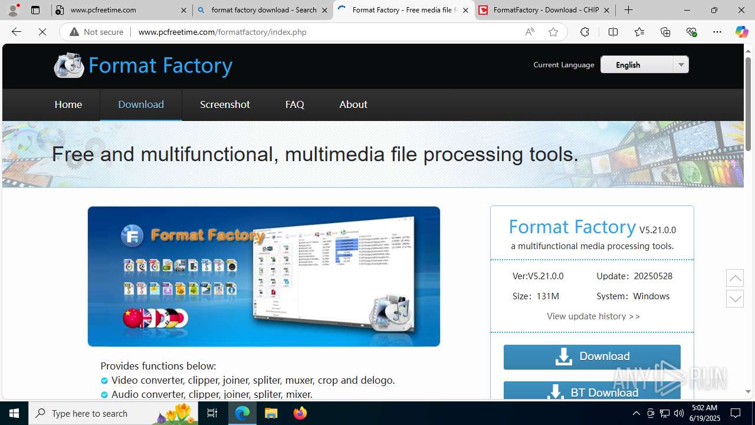Close the www.pcfreetime.com tab
This screenshot has width=755, height=425.
click(x=183, y=10)
